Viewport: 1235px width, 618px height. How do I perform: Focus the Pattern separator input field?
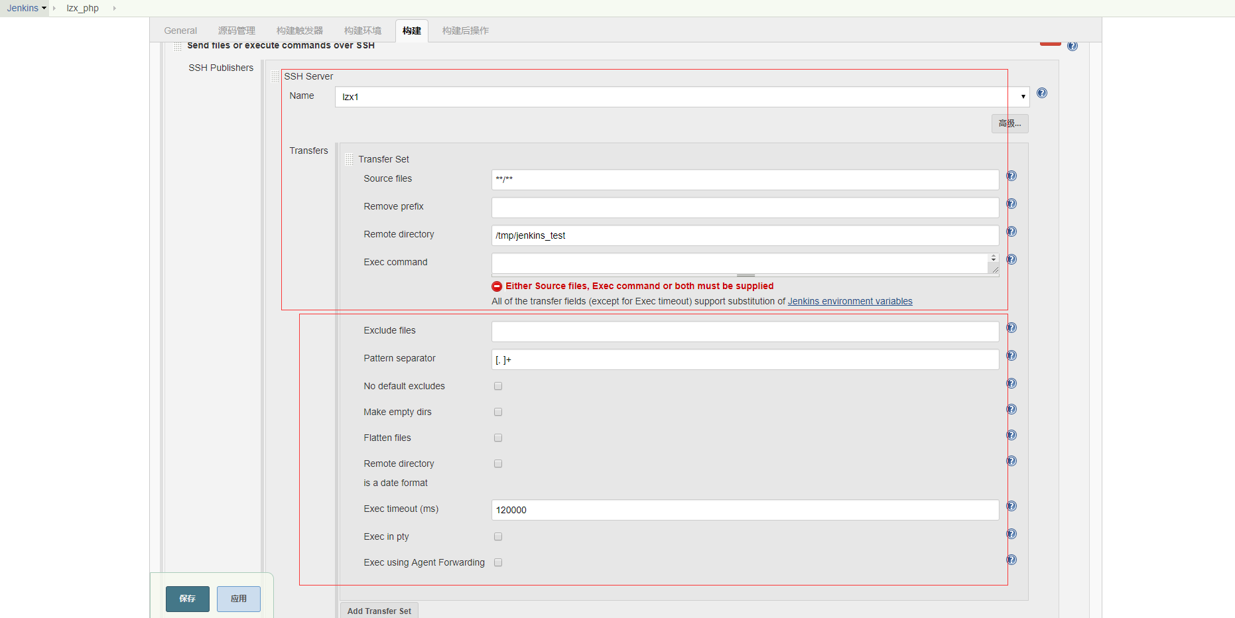tap(746, 359)
